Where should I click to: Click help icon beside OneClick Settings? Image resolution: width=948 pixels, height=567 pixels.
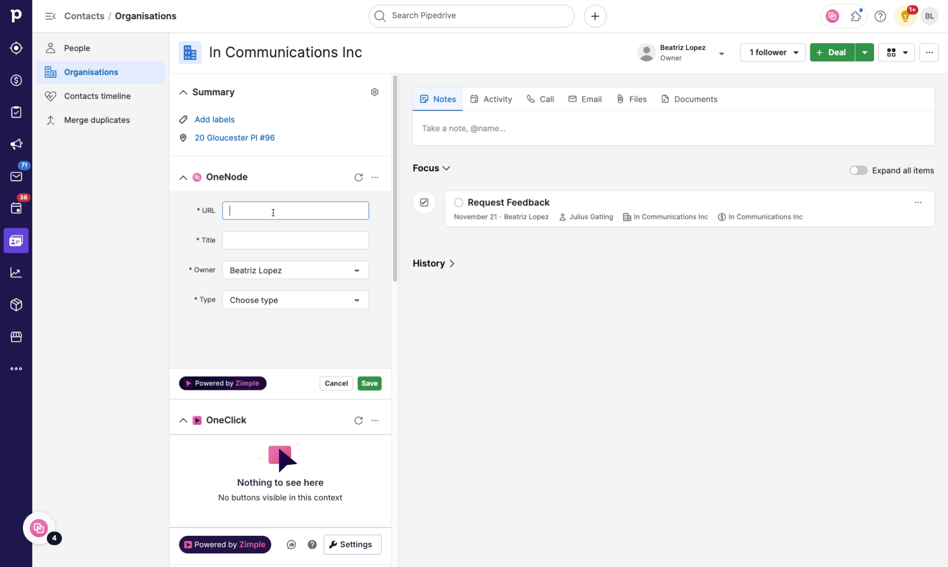click(x=312, y=545)
